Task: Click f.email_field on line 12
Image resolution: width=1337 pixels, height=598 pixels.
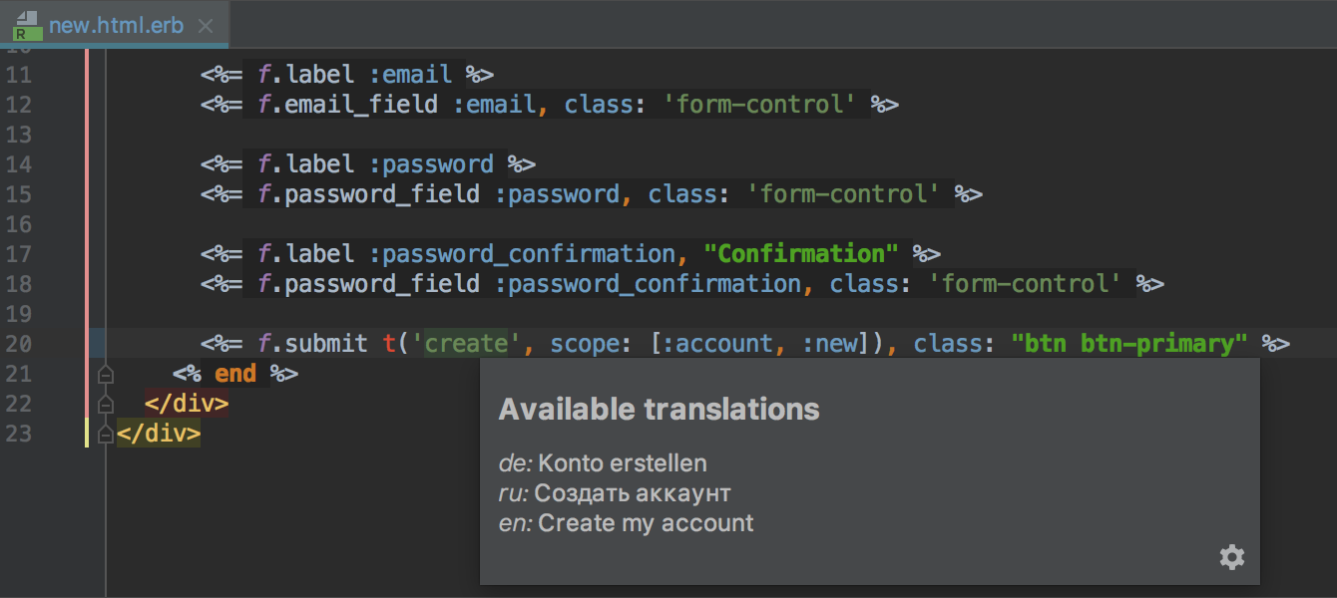Action: 347,105
